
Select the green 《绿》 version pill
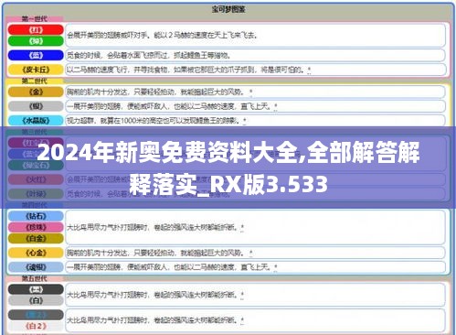pyautogui.click(x=36, y=41)
